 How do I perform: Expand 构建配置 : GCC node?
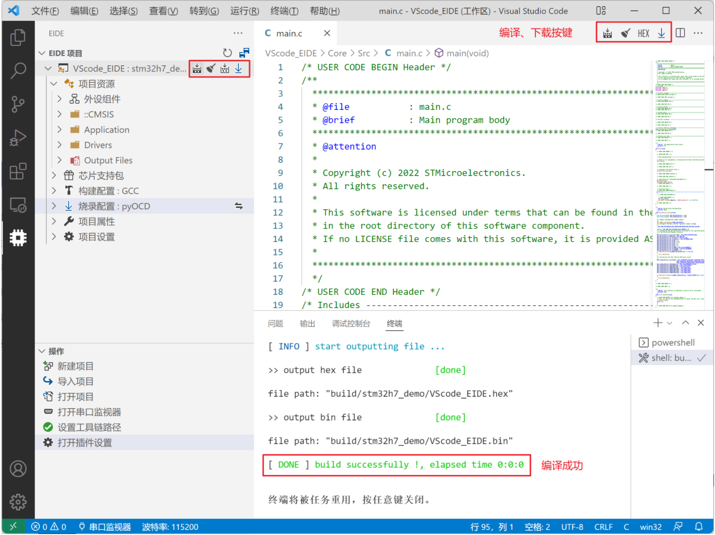coord(54,191)
